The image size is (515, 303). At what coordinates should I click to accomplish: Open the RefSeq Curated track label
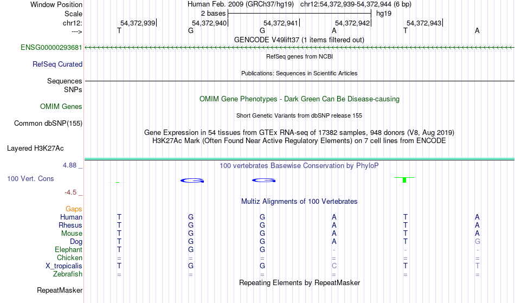(x=57, y=65)
